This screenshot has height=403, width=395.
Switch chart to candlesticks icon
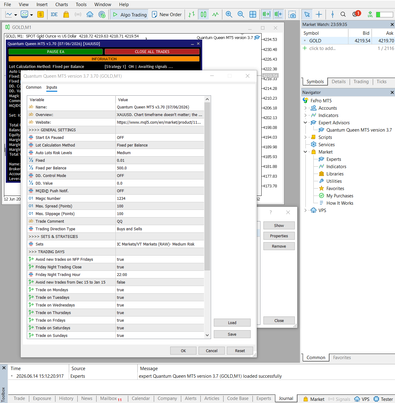click(x=203, y=14)
